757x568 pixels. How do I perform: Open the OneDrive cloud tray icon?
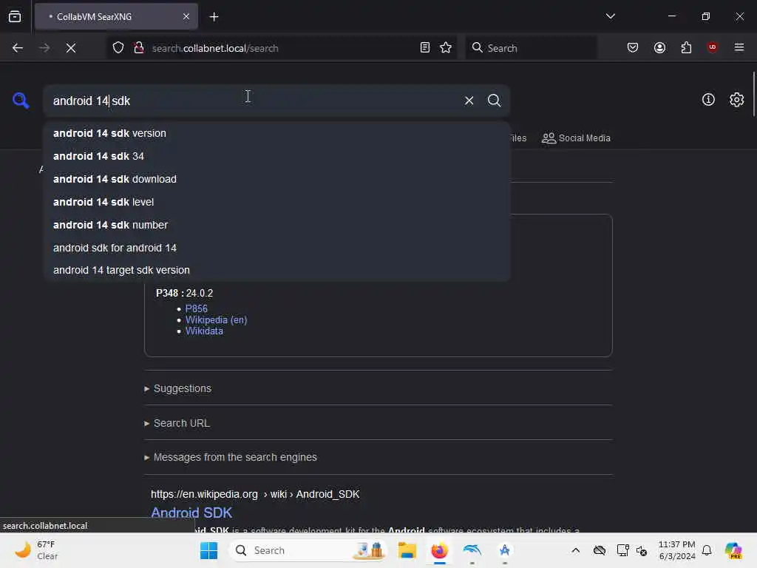click(x=599, y=550)
